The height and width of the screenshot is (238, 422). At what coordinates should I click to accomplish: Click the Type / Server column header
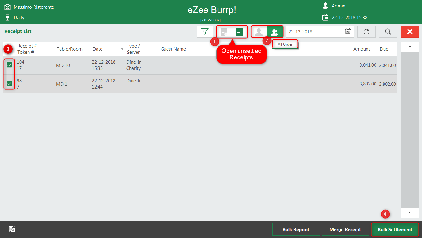click(x=133, y=49)
